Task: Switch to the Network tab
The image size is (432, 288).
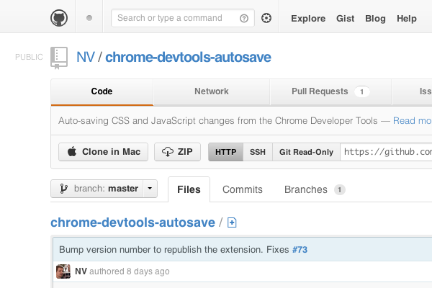Action: coord(212,91)
